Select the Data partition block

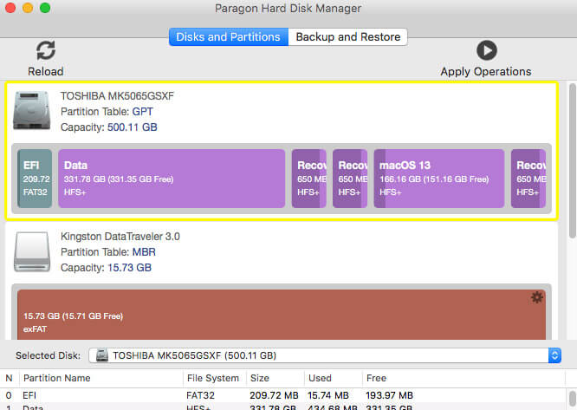tap(171, 179)
